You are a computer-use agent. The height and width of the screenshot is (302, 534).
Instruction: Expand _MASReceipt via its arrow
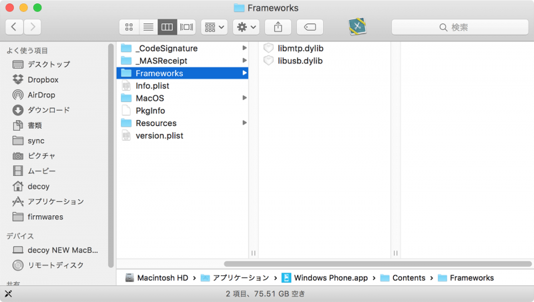[x=244, y=61]
